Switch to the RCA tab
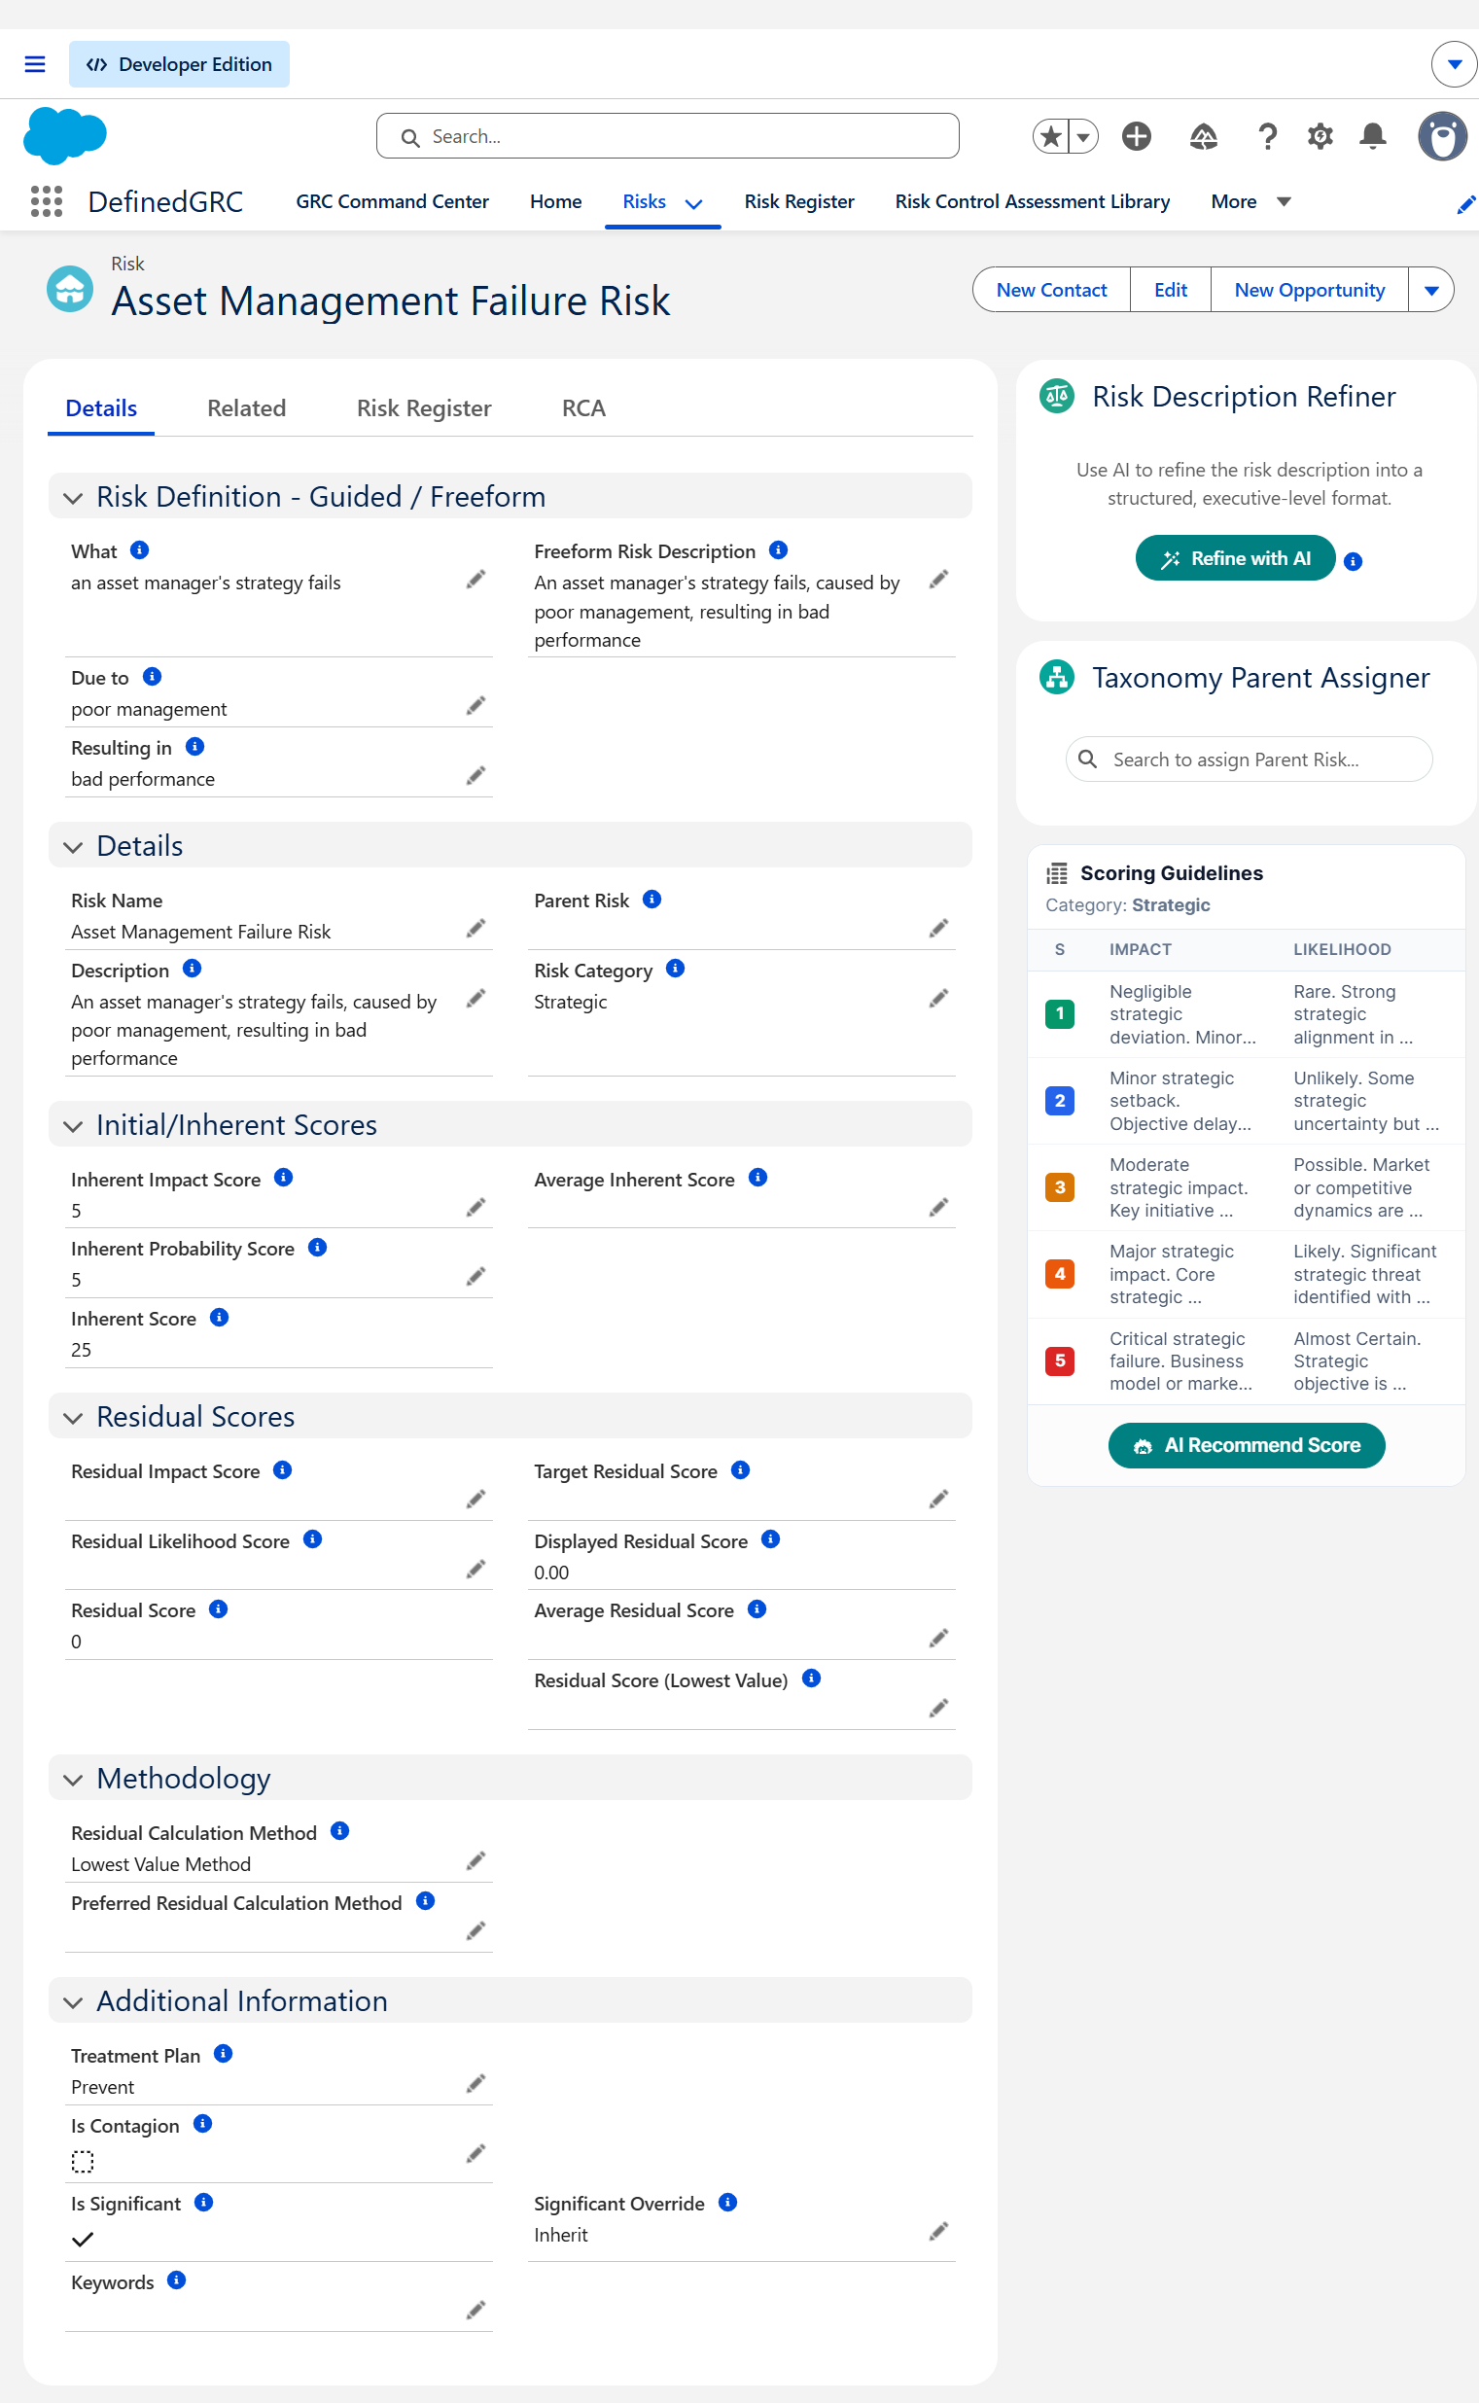 coord(584,407)
